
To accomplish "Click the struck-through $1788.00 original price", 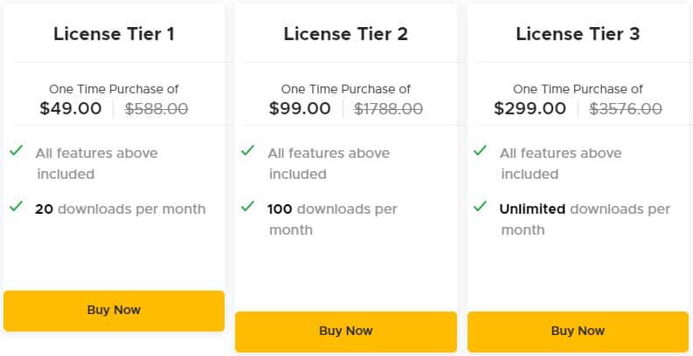I will [x=388, y=109].
